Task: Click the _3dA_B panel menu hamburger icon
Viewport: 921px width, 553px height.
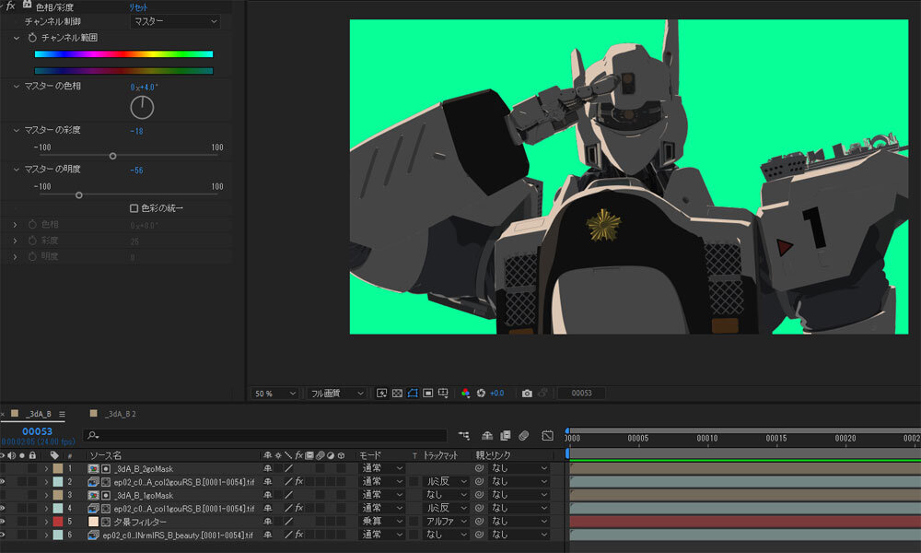Action: click(x=62, y=415)
